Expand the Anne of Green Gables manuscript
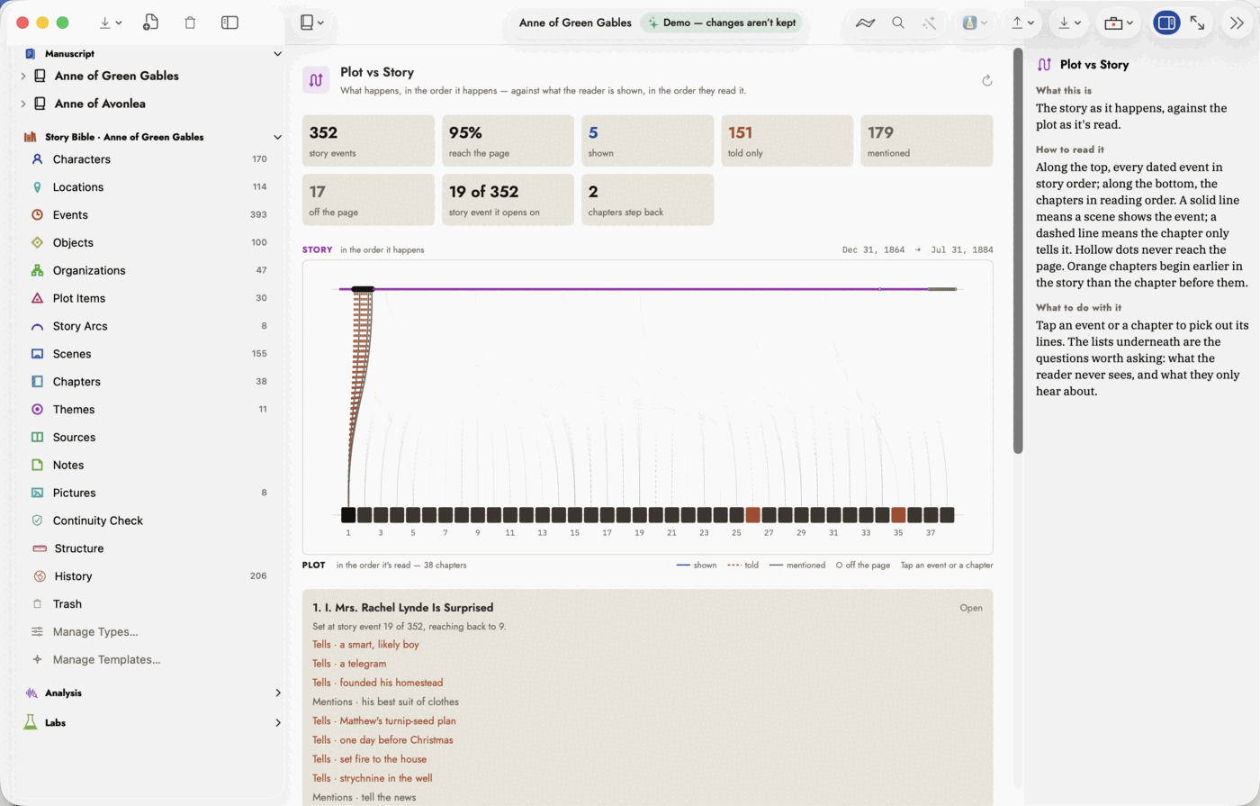Viewport: 1260px width, 806px height. 23,76
